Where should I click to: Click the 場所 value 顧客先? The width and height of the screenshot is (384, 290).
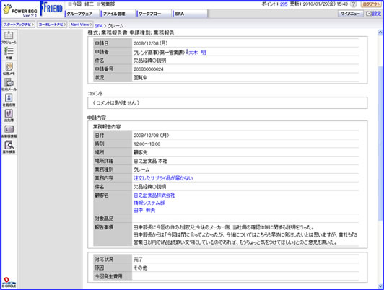140,152
